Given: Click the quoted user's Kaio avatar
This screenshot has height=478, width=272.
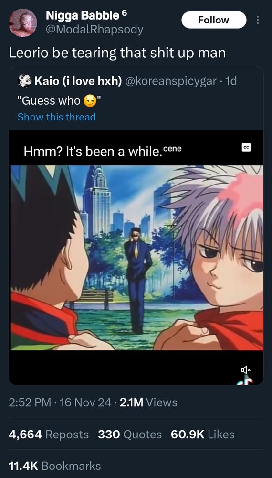Looking at the screenshot, I should coord(25,81).
